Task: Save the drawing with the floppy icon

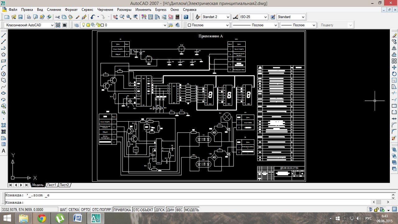Action: coord(21,17)
